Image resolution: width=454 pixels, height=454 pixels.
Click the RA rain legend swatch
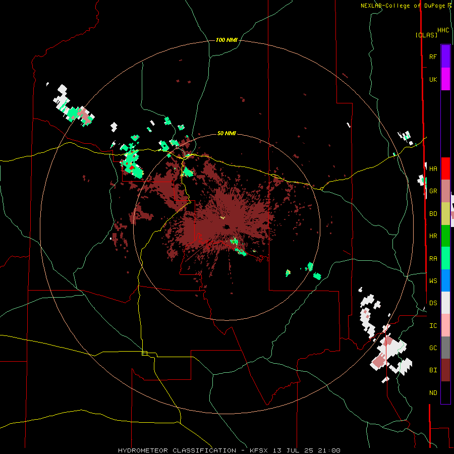click(445, 258)
